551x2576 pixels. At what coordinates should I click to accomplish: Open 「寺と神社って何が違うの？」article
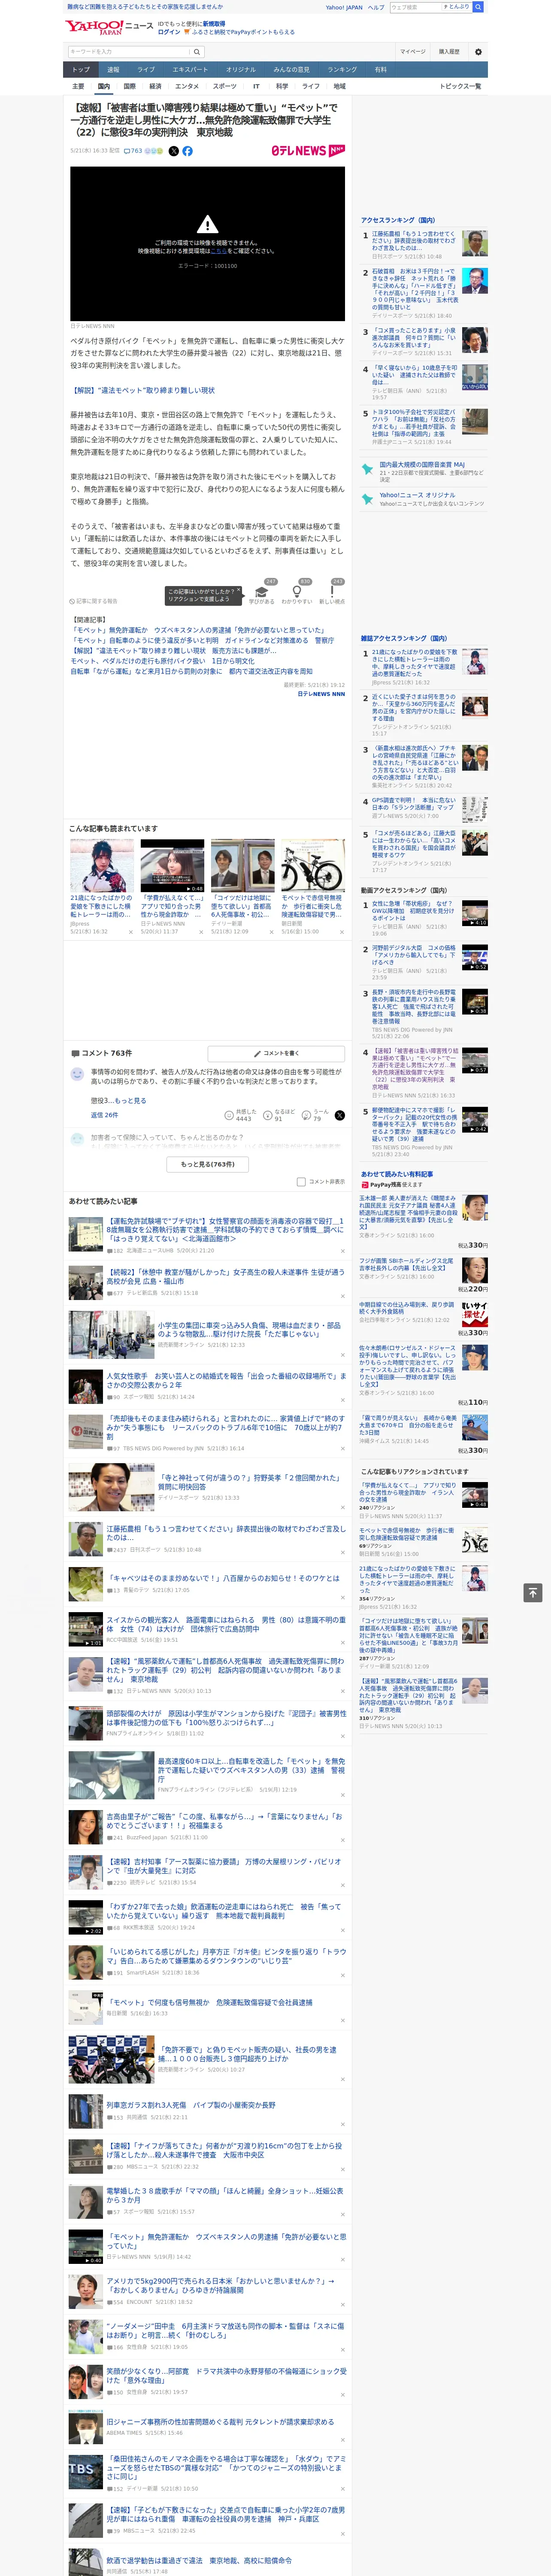[x=251, y=1481]
